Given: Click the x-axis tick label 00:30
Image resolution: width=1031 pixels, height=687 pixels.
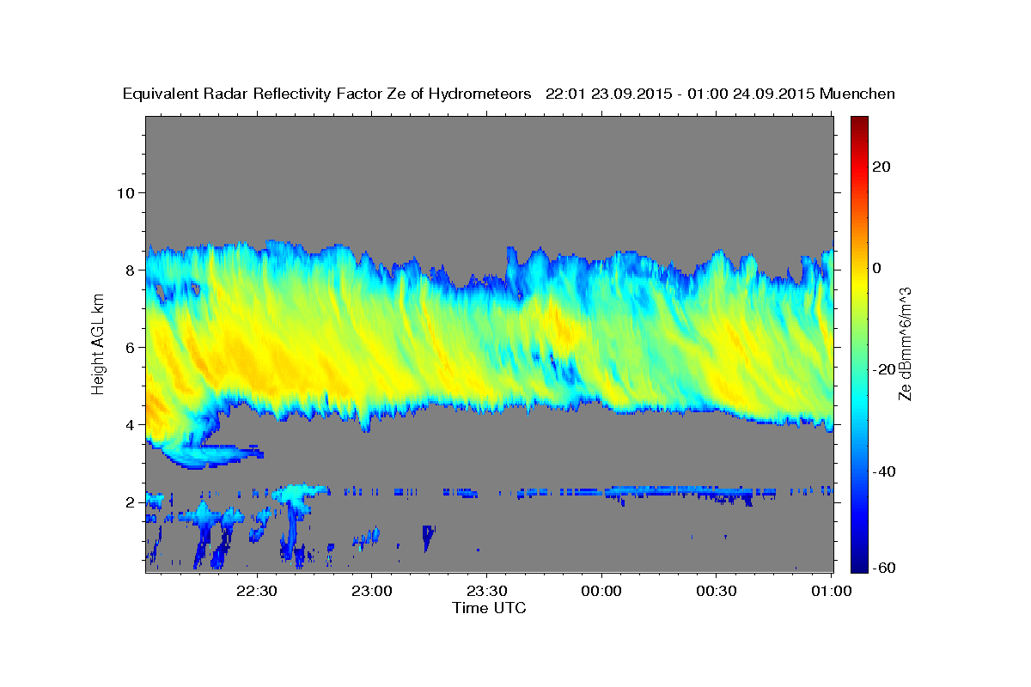Looking at the screenshot, I should pyautogui.click(x=717, y=592).
